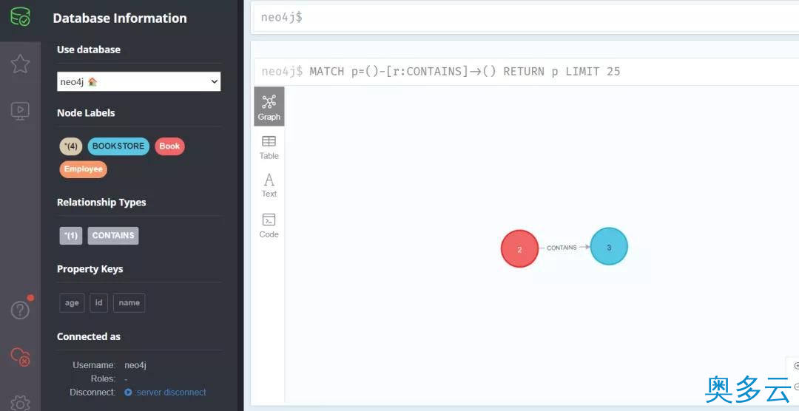This screenshot has height=411, width=799.
Task: Click the Node Labels heading
Action: 86,113
